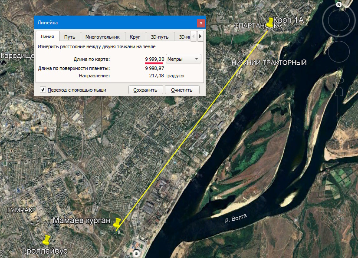The width and height of the screenshot is (358, 258).
Task: Select the Троллейбус yellow pushpin
Action: (x=46, y=239)
